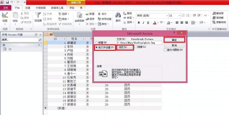Click the 浏览(B)... button
Screen dimensions: 229x115
[x=124, y=48]
